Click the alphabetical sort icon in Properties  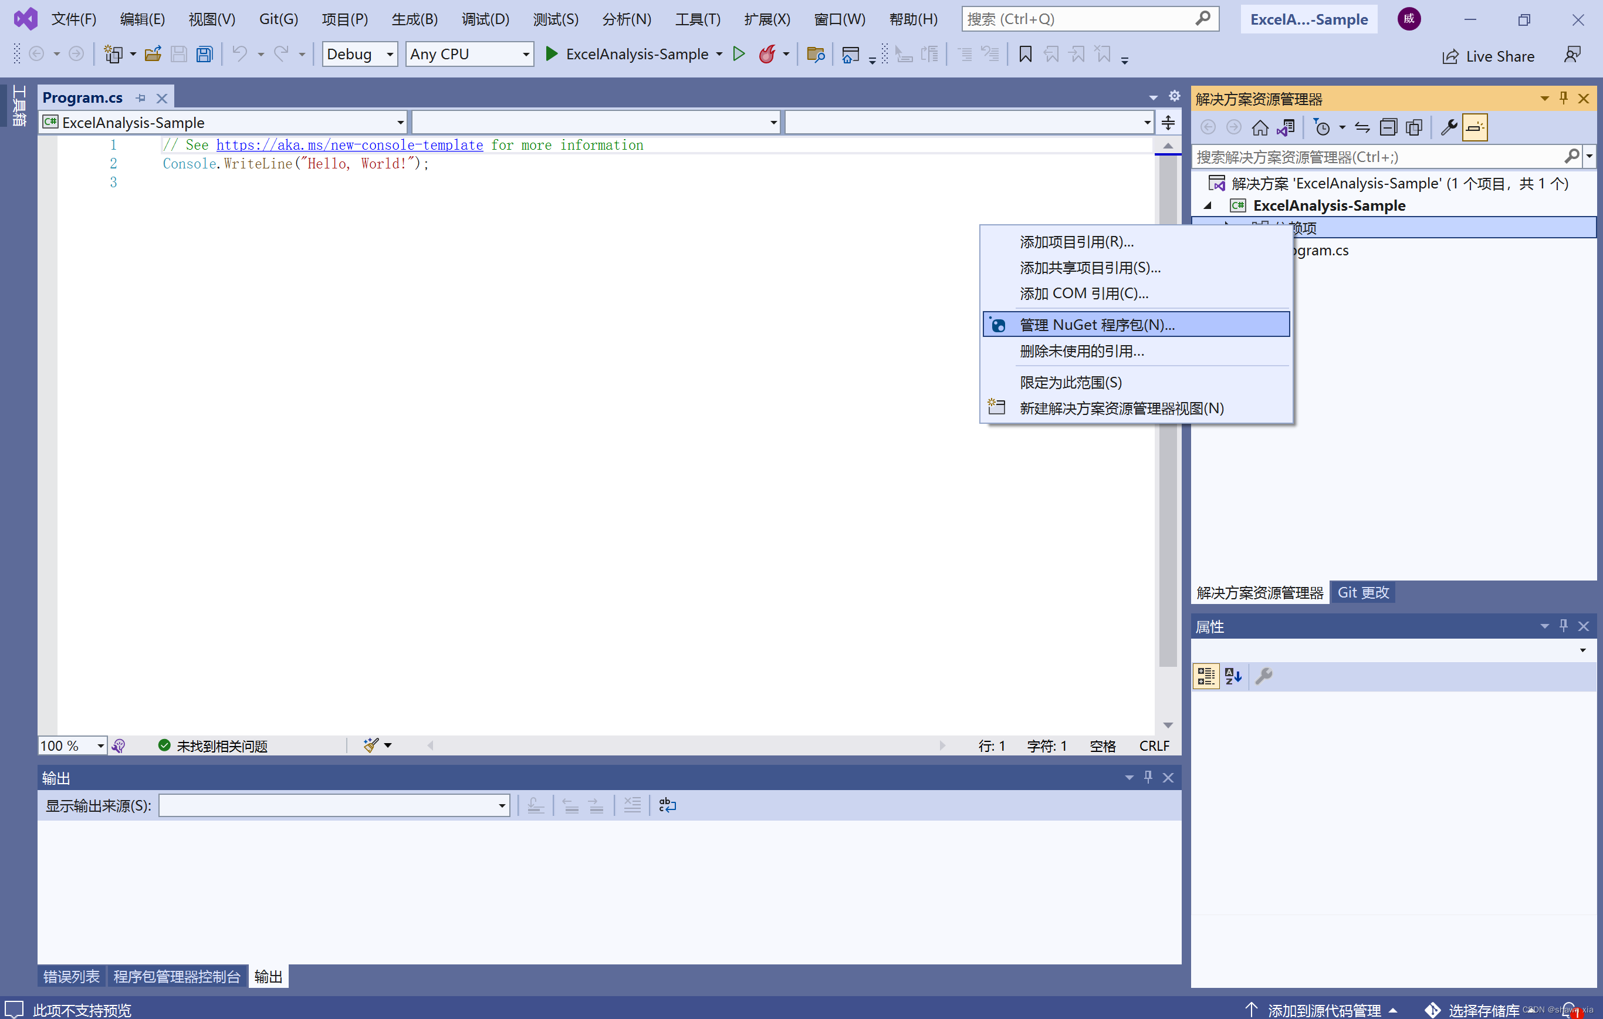1233,676
